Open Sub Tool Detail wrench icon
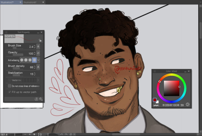The width and height of the screenshot is (202, 136). (41, 99)
